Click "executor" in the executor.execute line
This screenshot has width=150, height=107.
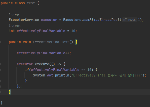[25, 64]
